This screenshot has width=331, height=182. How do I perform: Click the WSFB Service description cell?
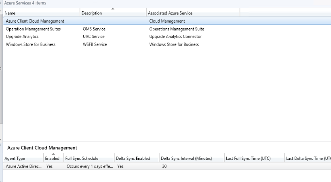[95, 44]
